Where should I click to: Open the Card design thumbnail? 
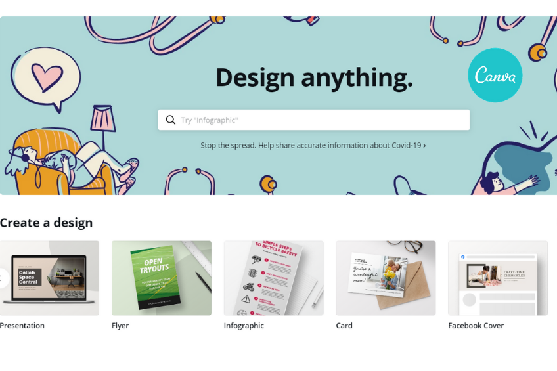point(386,278)
